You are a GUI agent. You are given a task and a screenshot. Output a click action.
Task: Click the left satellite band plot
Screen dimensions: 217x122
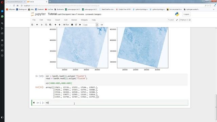[x=82, y=47]
